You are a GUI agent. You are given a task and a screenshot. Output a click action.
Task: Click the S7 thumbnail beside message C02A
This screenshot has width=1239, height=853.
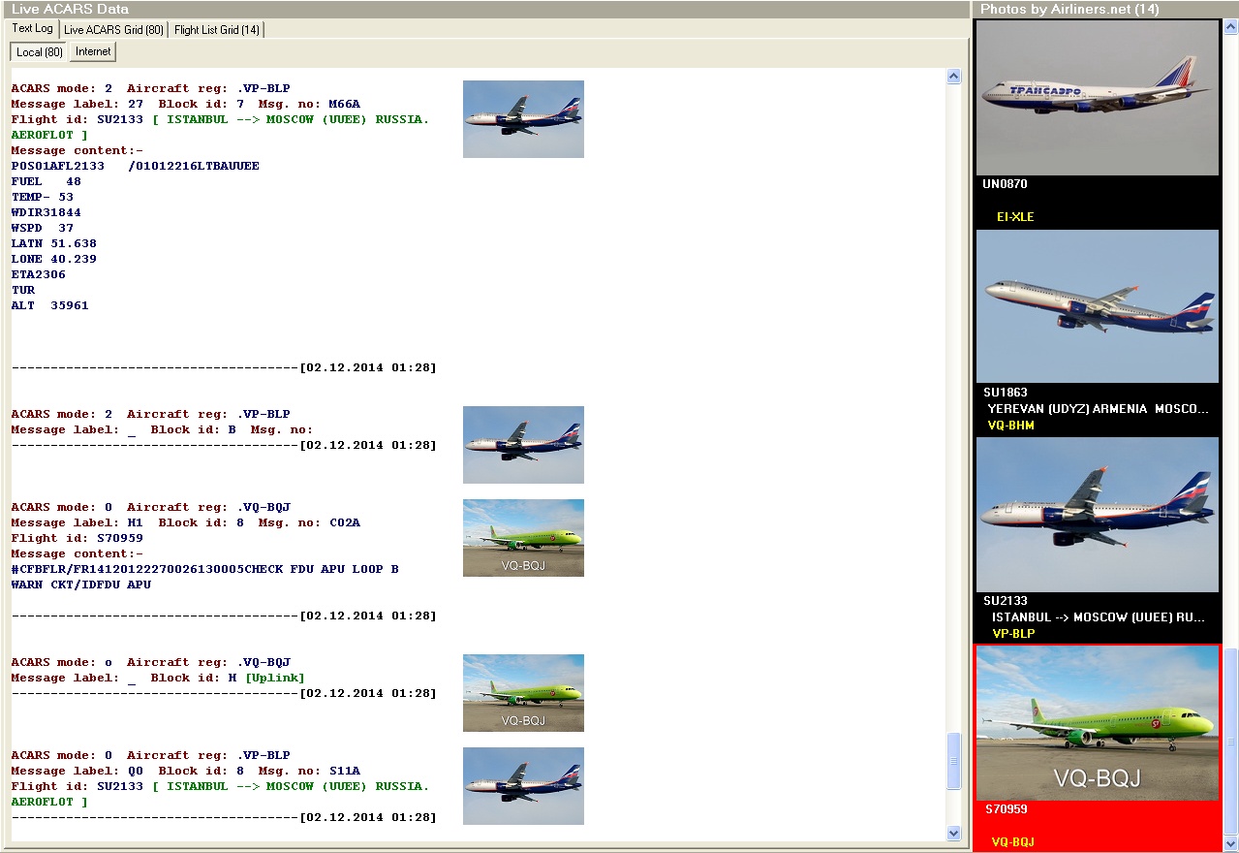click(x=523, y=538)
